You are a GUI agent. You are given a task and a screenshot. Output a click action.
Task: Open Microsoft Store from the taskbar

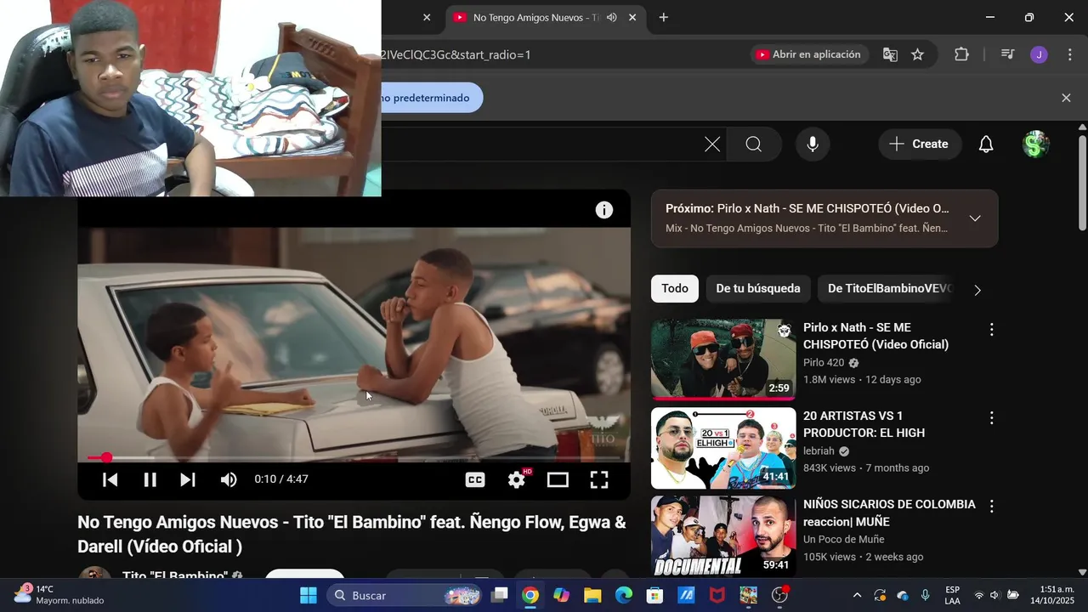[654, 595]
